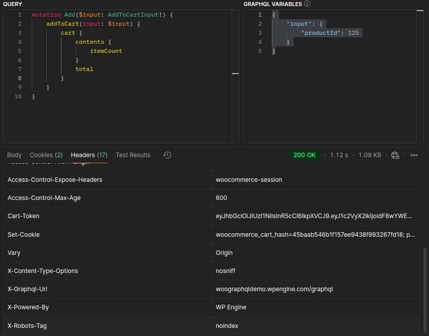Click the Cart-Token header name
The width and height of the screenshot is (429, 336).
point(24,216)
